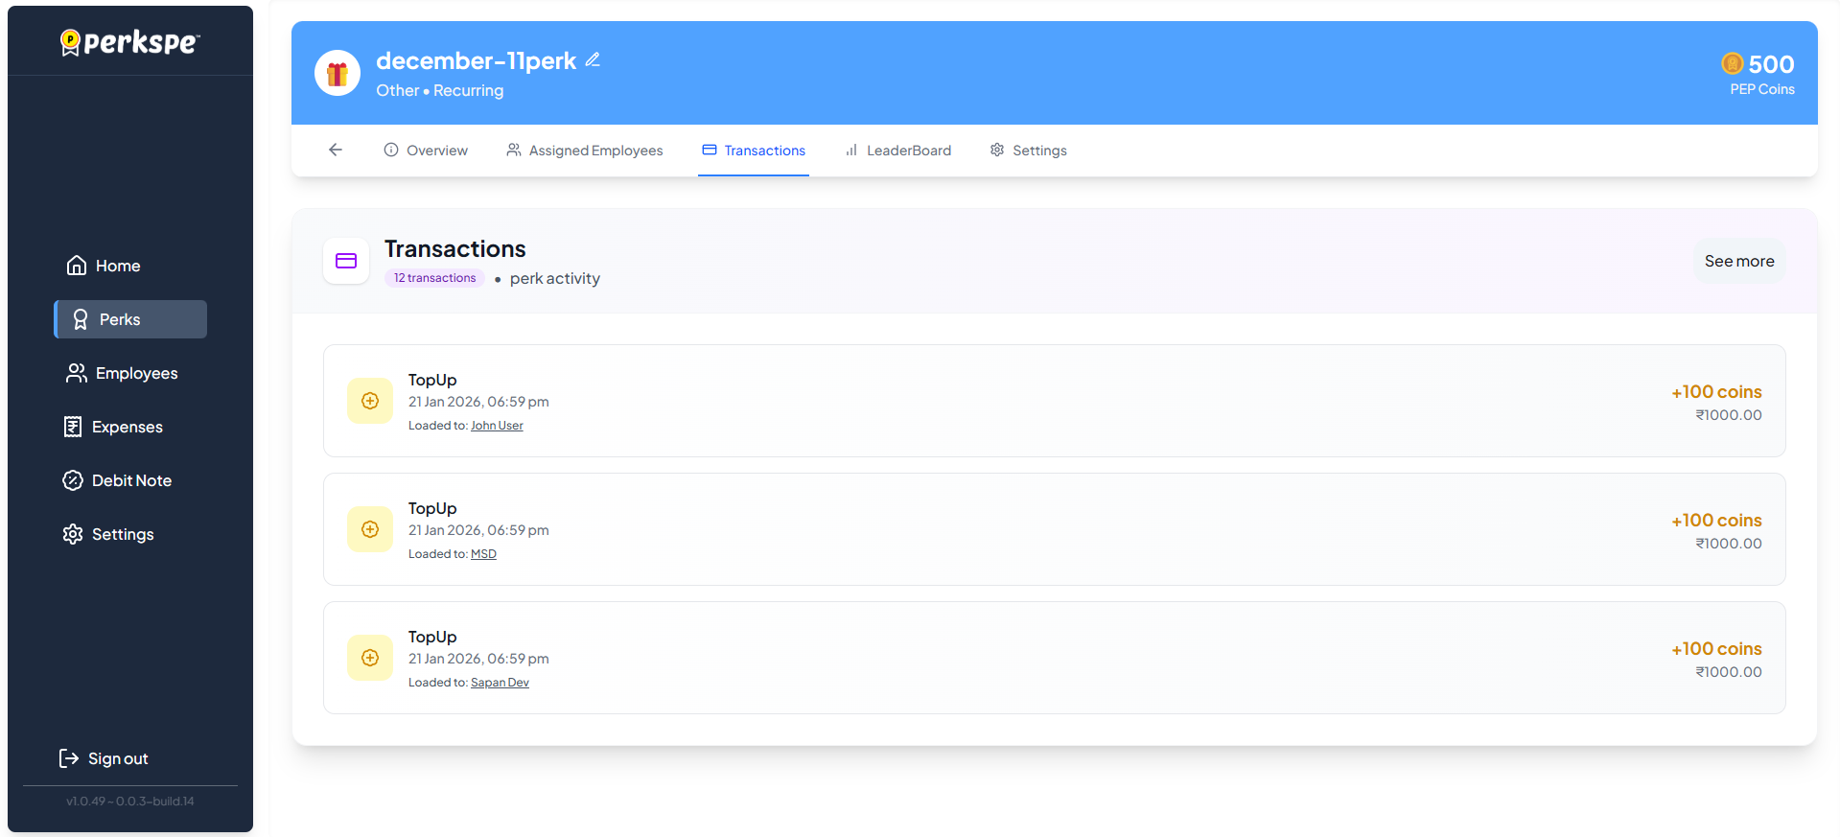This screenshot has height=837, width=1840.
Task: Click the gift box perk avatar
Action: click(338, 74)
